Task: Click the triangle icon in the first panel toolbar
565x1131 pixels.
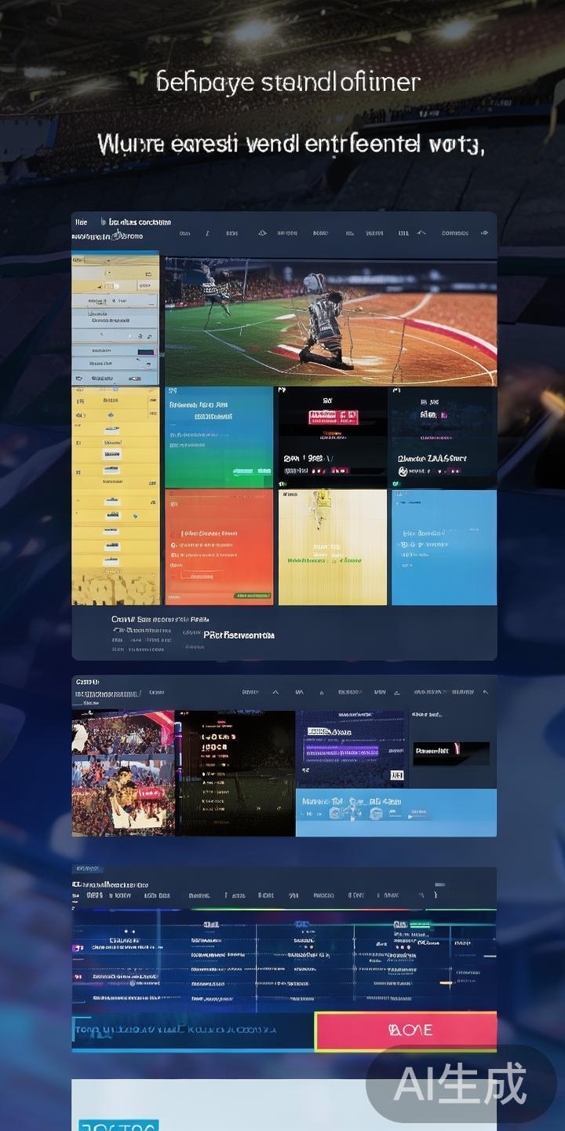Action: (262, 233)
